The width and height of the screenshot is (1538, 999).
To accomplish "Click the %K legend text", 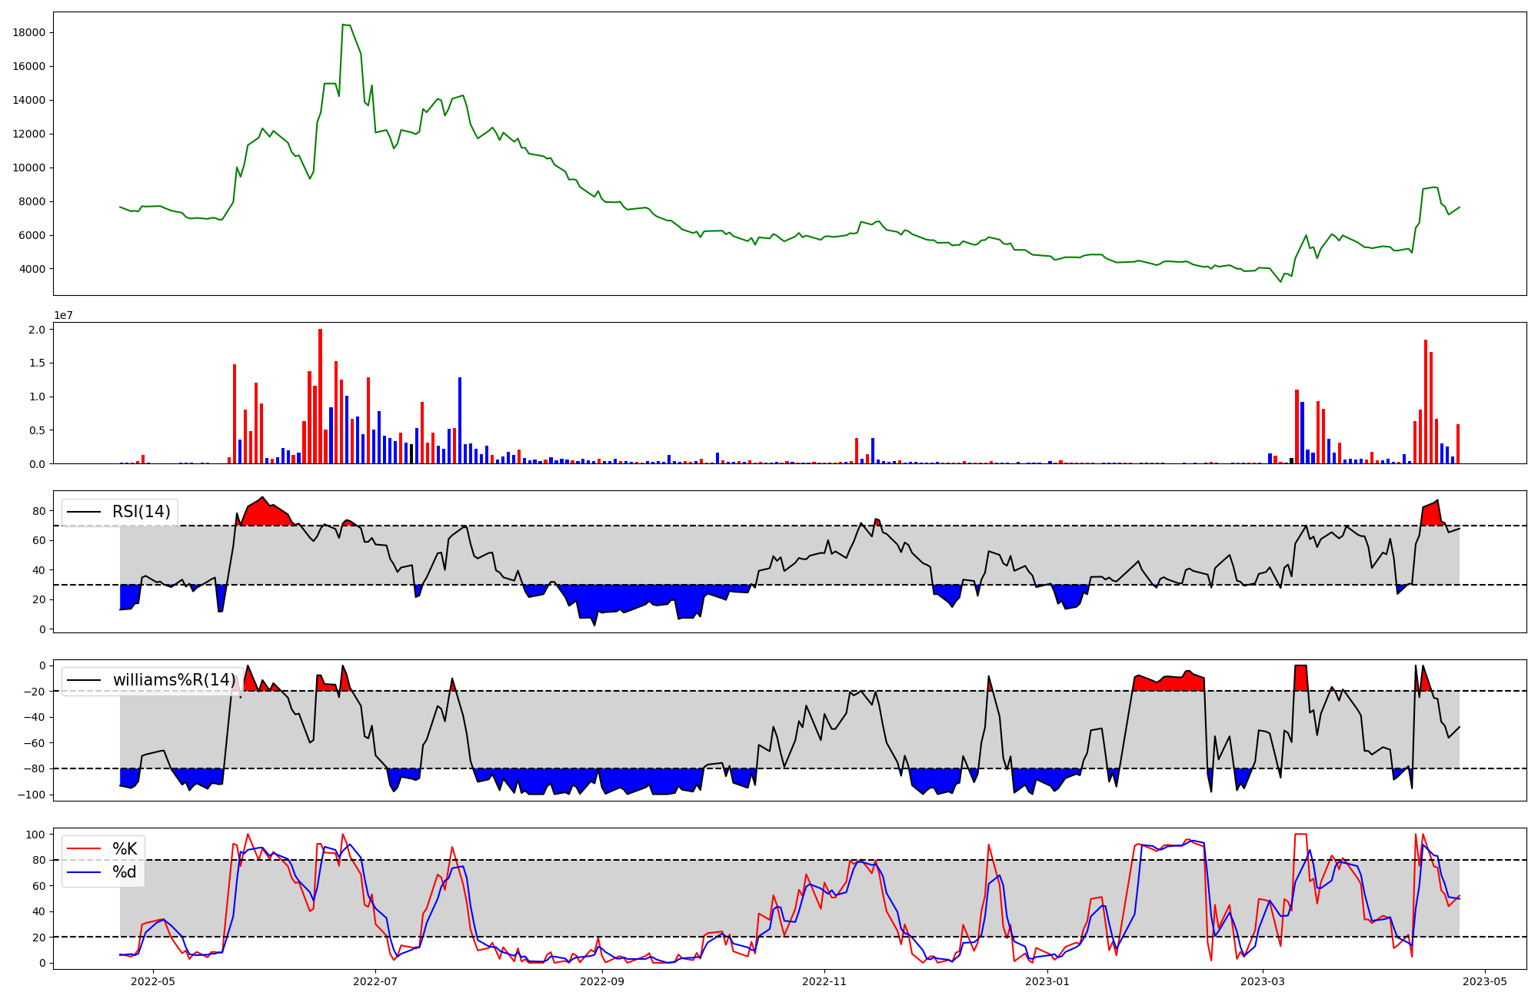I will (125, 848).
